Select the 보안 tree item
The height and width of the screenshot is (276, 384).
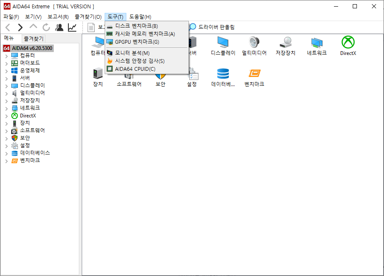pyautogui.click(x=25, y=138)
